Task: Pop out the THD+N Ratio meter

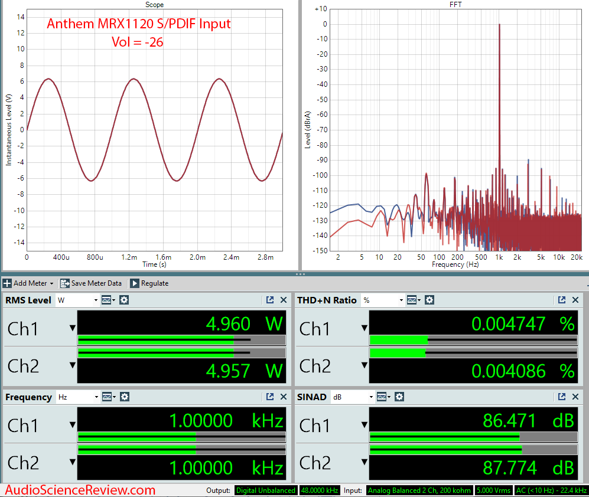Action: (x=562, y=299)
